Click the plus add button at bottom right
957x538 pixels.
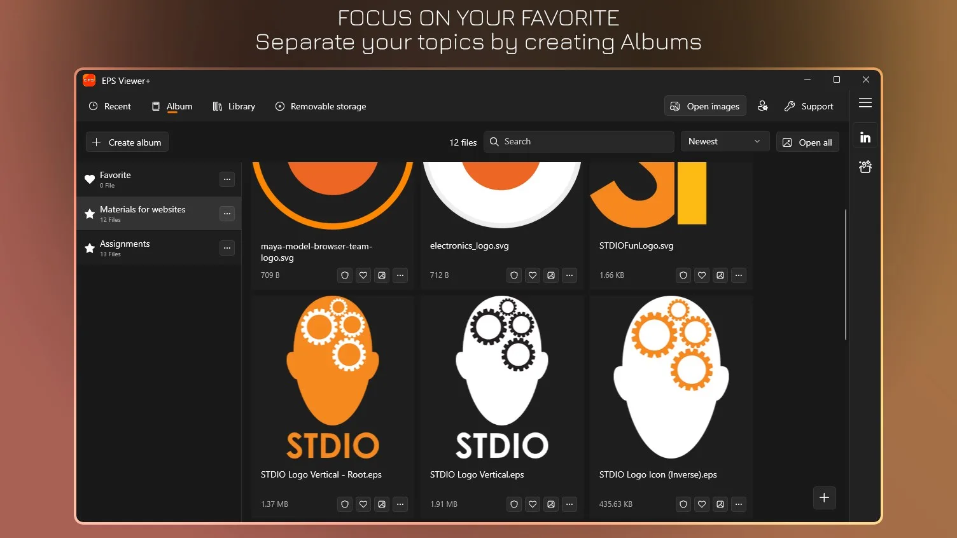[x=824, y=498]
